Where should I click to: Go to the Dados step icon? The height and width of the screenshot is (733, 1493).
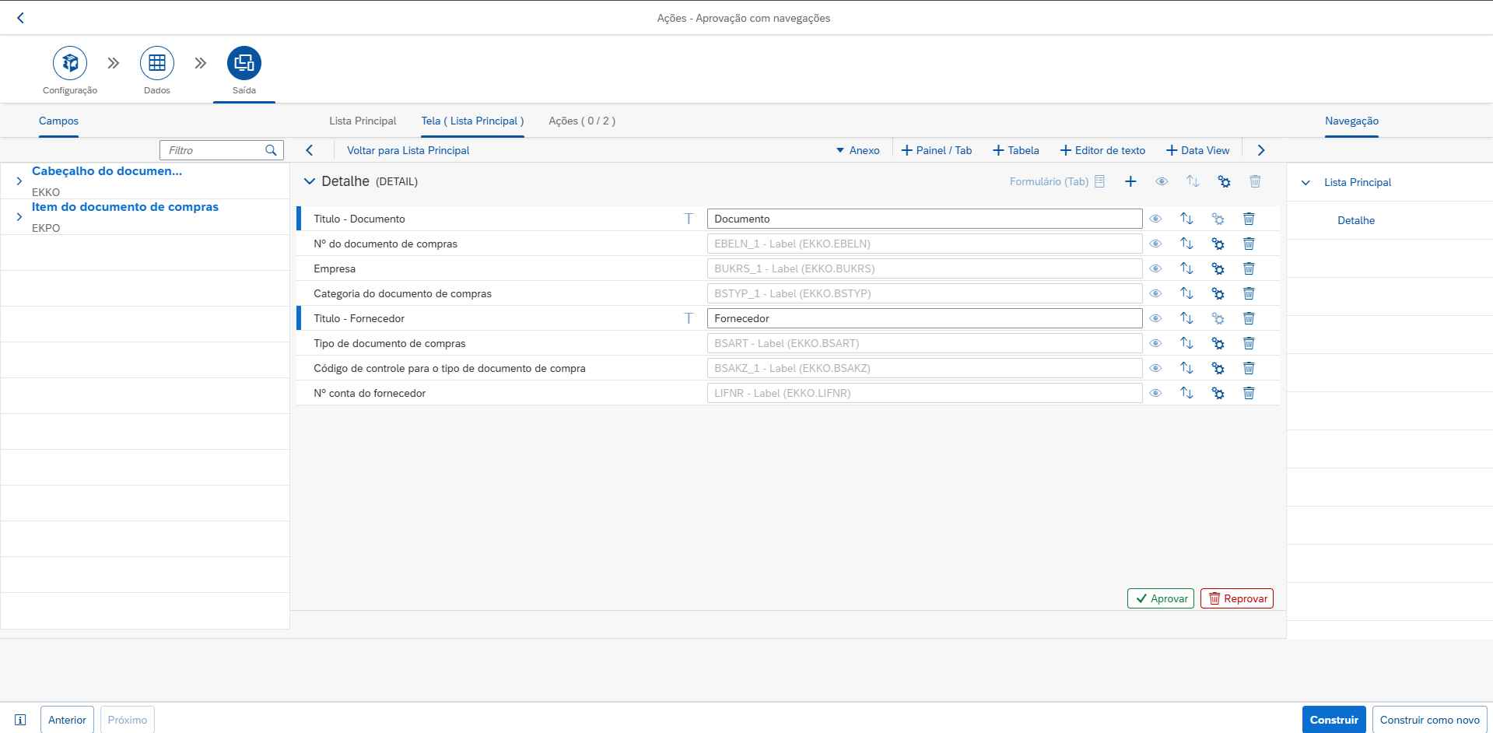click(157, 63)
